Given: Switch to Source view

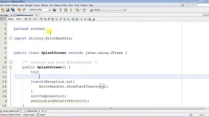Looking at the screenshot, I should click(3, 19).
